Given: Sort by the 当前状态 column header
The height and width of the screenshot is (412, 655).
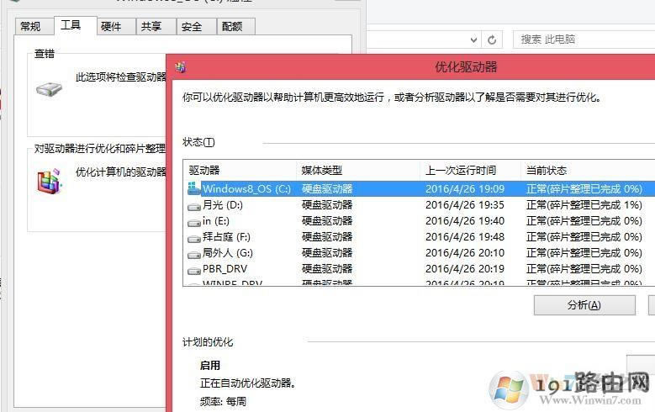Looking at the screenshot, I should (588, 170).
